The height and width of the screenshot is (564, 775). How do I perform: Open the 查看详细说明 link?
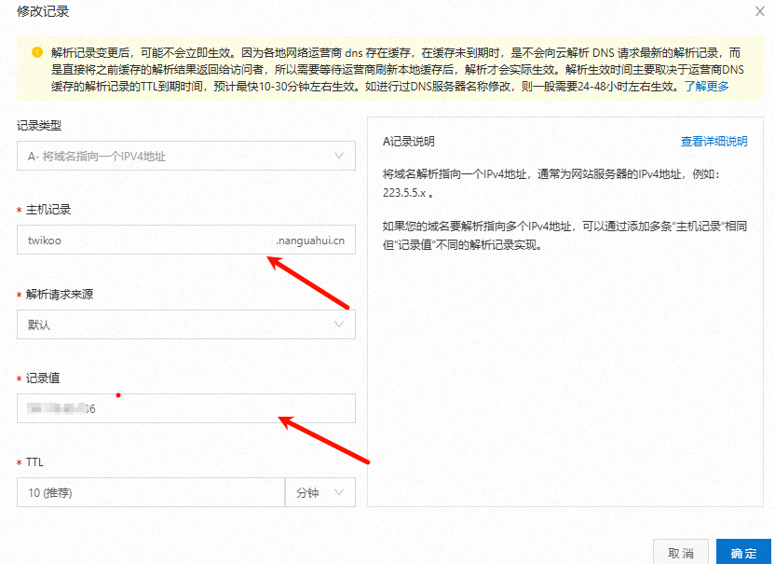(714, 142)
